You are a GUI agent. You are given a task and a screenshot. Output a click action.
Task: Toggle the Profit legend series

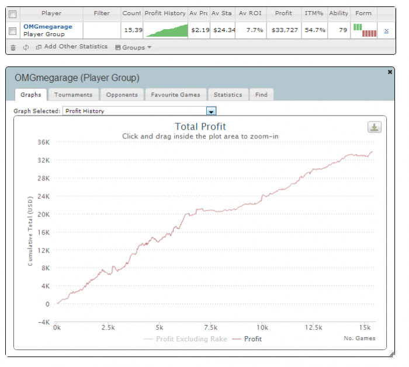pyautogui.click(x=247, y=339)
